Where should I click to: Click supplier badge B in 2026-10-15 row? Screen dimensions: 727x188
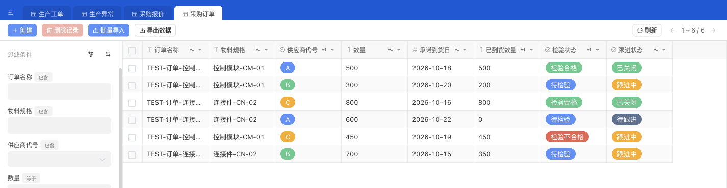point(288,154)
